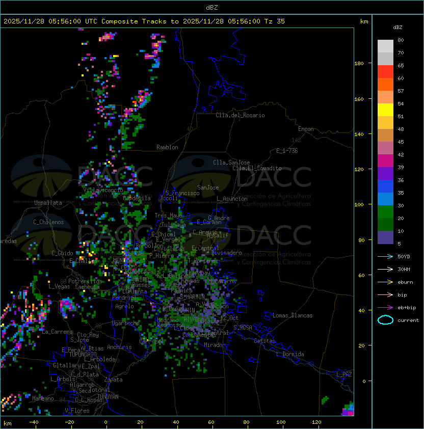424x429 pixels.
Task: Click the '100' km tick on right axis
Action: (x=359, y=205)
